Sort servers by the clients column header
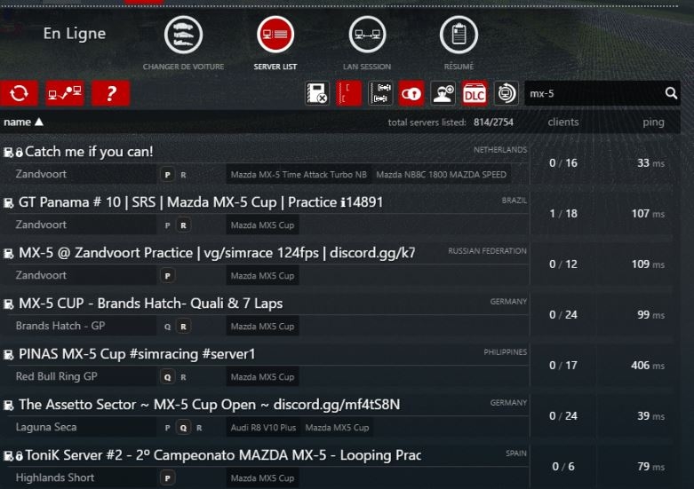This screenshot has height=489, width=694. [563, 122]
